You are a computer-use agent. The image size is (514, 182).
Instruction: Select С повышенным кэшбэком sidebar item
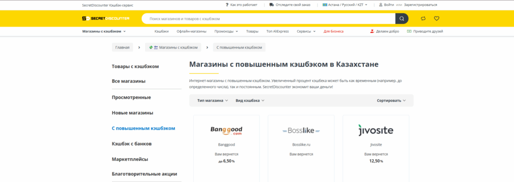tap(143, 128)
